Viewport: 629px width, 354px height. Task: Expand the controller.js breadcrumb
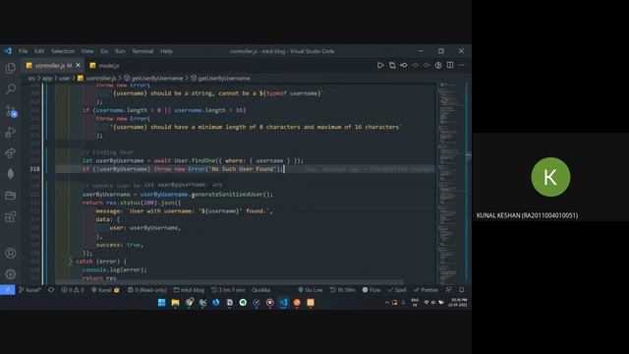point(96,79)
